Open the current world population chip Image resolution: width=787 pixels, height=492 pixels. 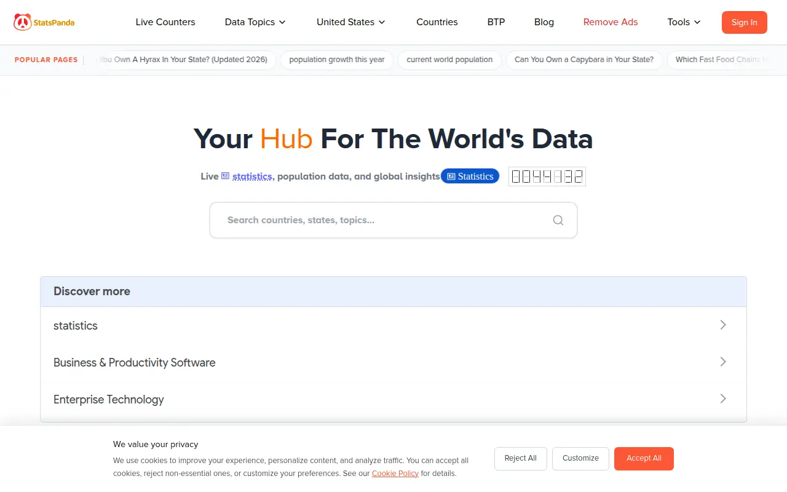point(449,60)
